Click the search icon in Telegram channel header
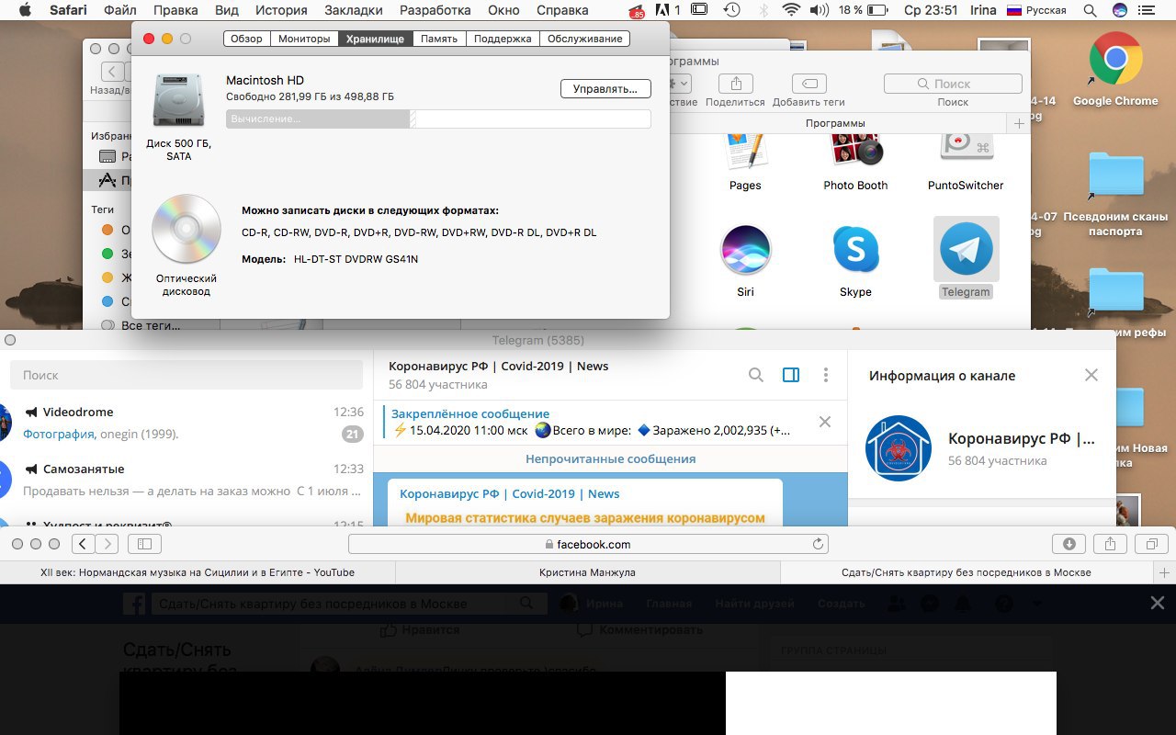Viewport: 1176px width, 735px height. [x=756, y=375]
